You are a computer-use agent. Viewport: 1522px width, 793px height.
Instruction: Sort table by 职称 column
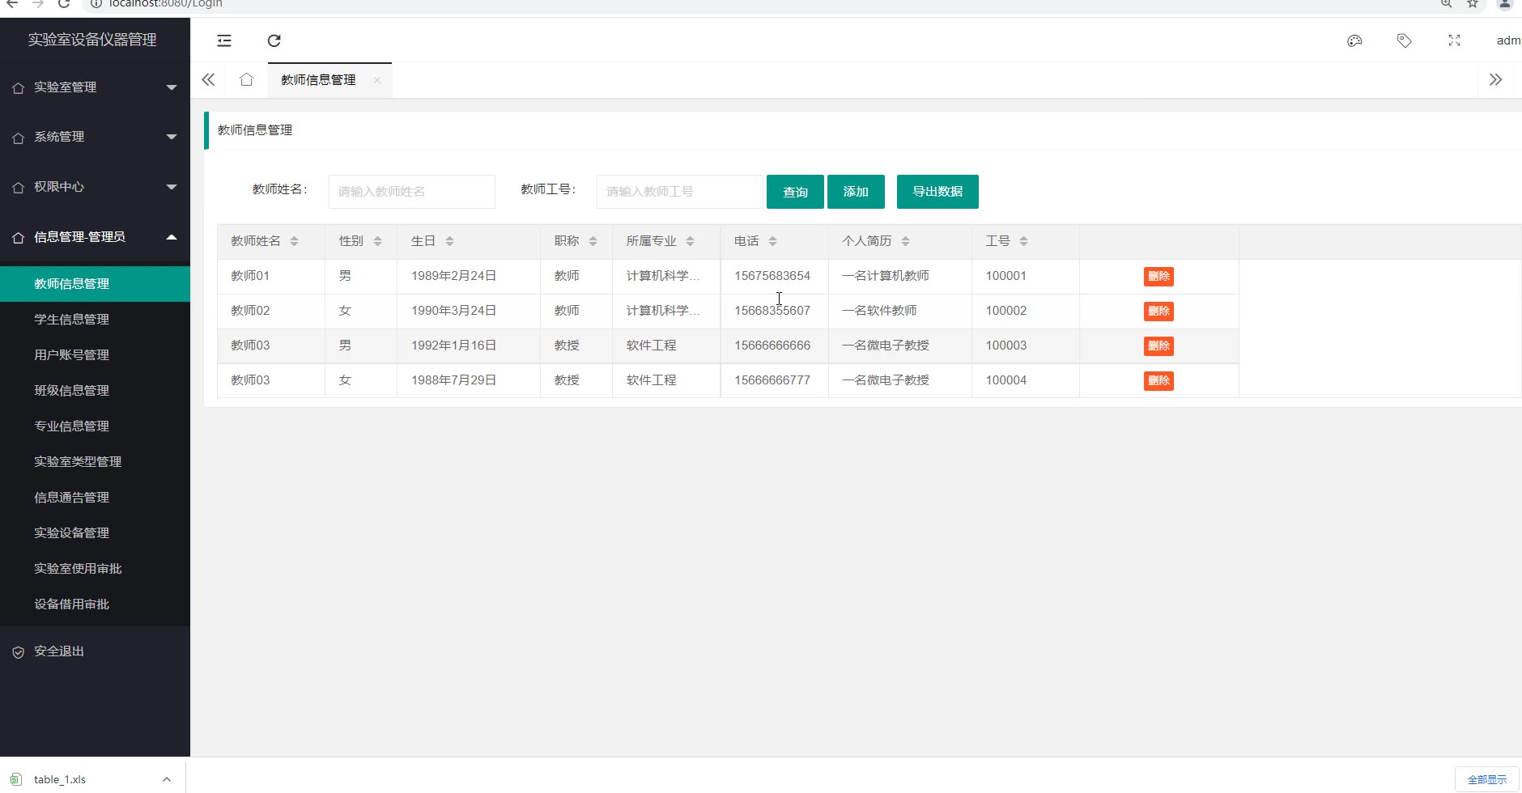click(x=593, y=241)
